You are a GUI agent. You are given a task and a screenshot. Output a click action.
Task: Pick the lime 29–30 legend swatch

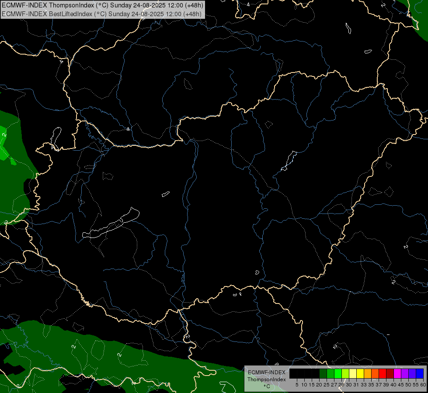(x=345, y=373)
